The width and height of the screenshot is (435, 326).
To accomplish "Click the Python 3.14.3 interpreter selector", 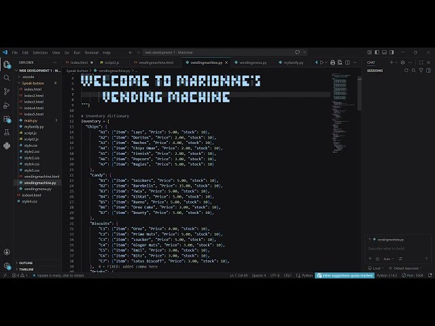I will click(x=387, y=275).
